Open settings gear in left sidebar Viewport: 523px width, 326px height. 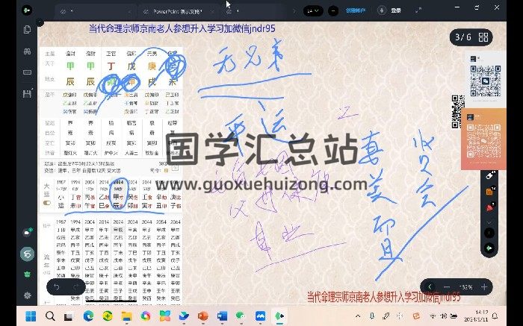pos(28,295)
